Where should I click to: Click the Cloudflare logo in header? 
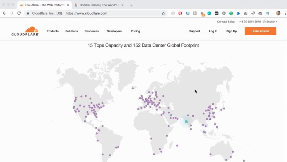[25, 31]
